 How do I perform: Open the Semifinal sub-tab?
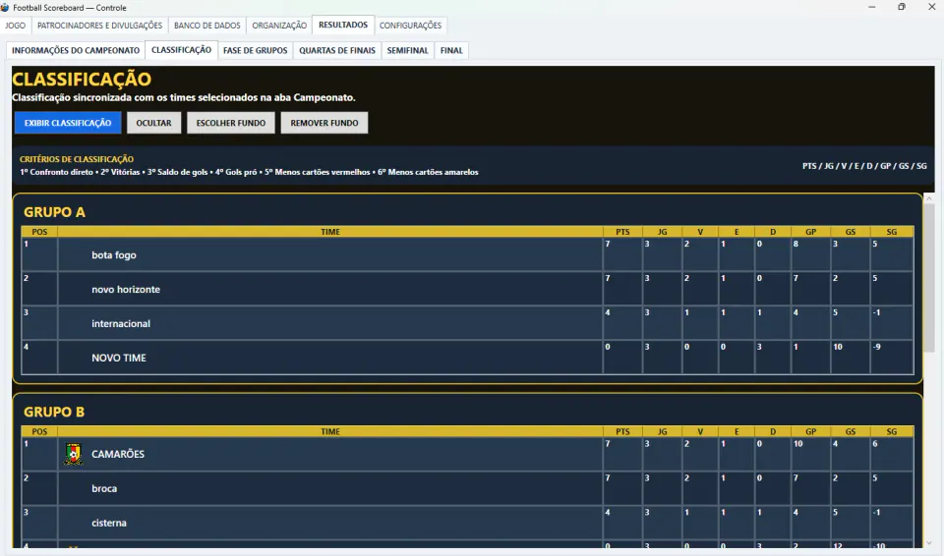pyautogui.click(x=407, y=50)
